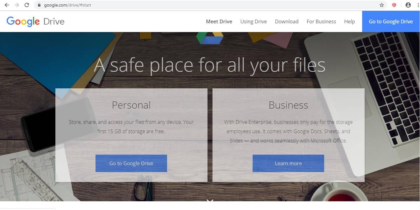Navigate to the Download page
420x210 pixels.
coord(287,21)
